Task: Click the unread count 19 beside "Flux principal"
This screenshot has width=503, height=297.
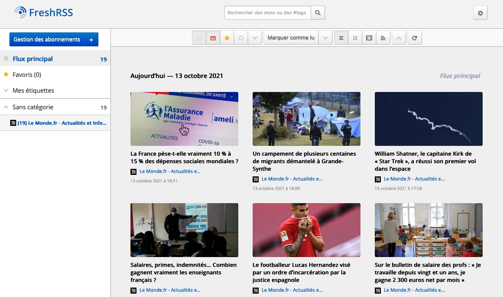Action: [x=103, y=59]
